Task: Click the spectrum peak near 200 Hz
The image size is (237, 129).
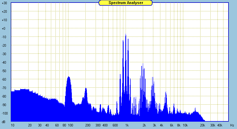Action: click(x=86, y=89)
